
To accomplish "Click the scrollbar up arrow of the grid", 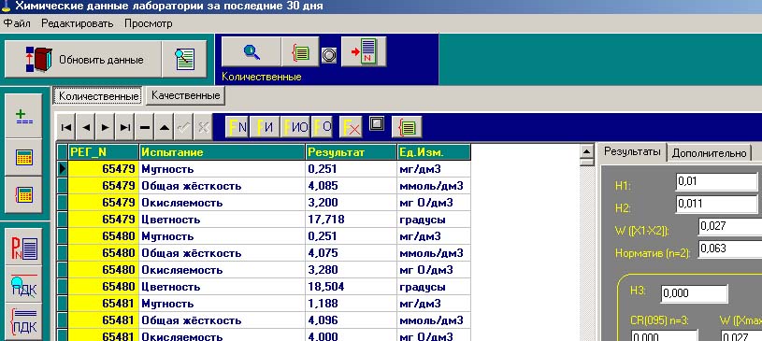I will click(587, 151).
